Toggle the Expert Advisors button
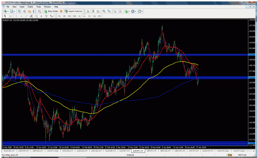 pyautogui.click(x=74, y=11)
